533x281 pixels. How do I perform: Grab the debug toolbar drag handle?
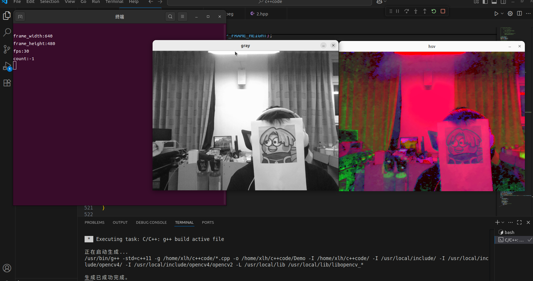(391, 11)
